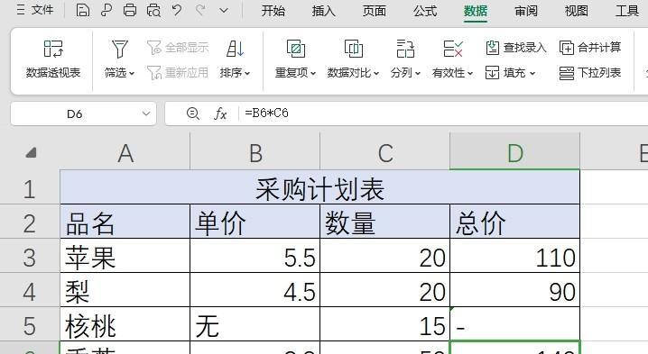Click the cell with 110
The image size is (648, 354).
coord(515,256)
